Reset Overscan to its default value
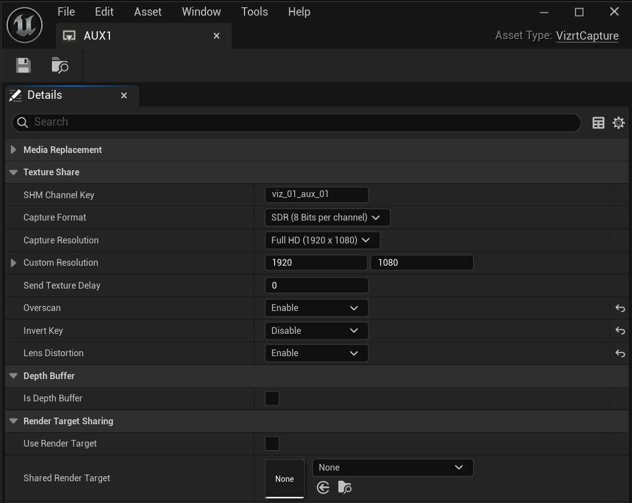The image size is (632, 503). 620,308
